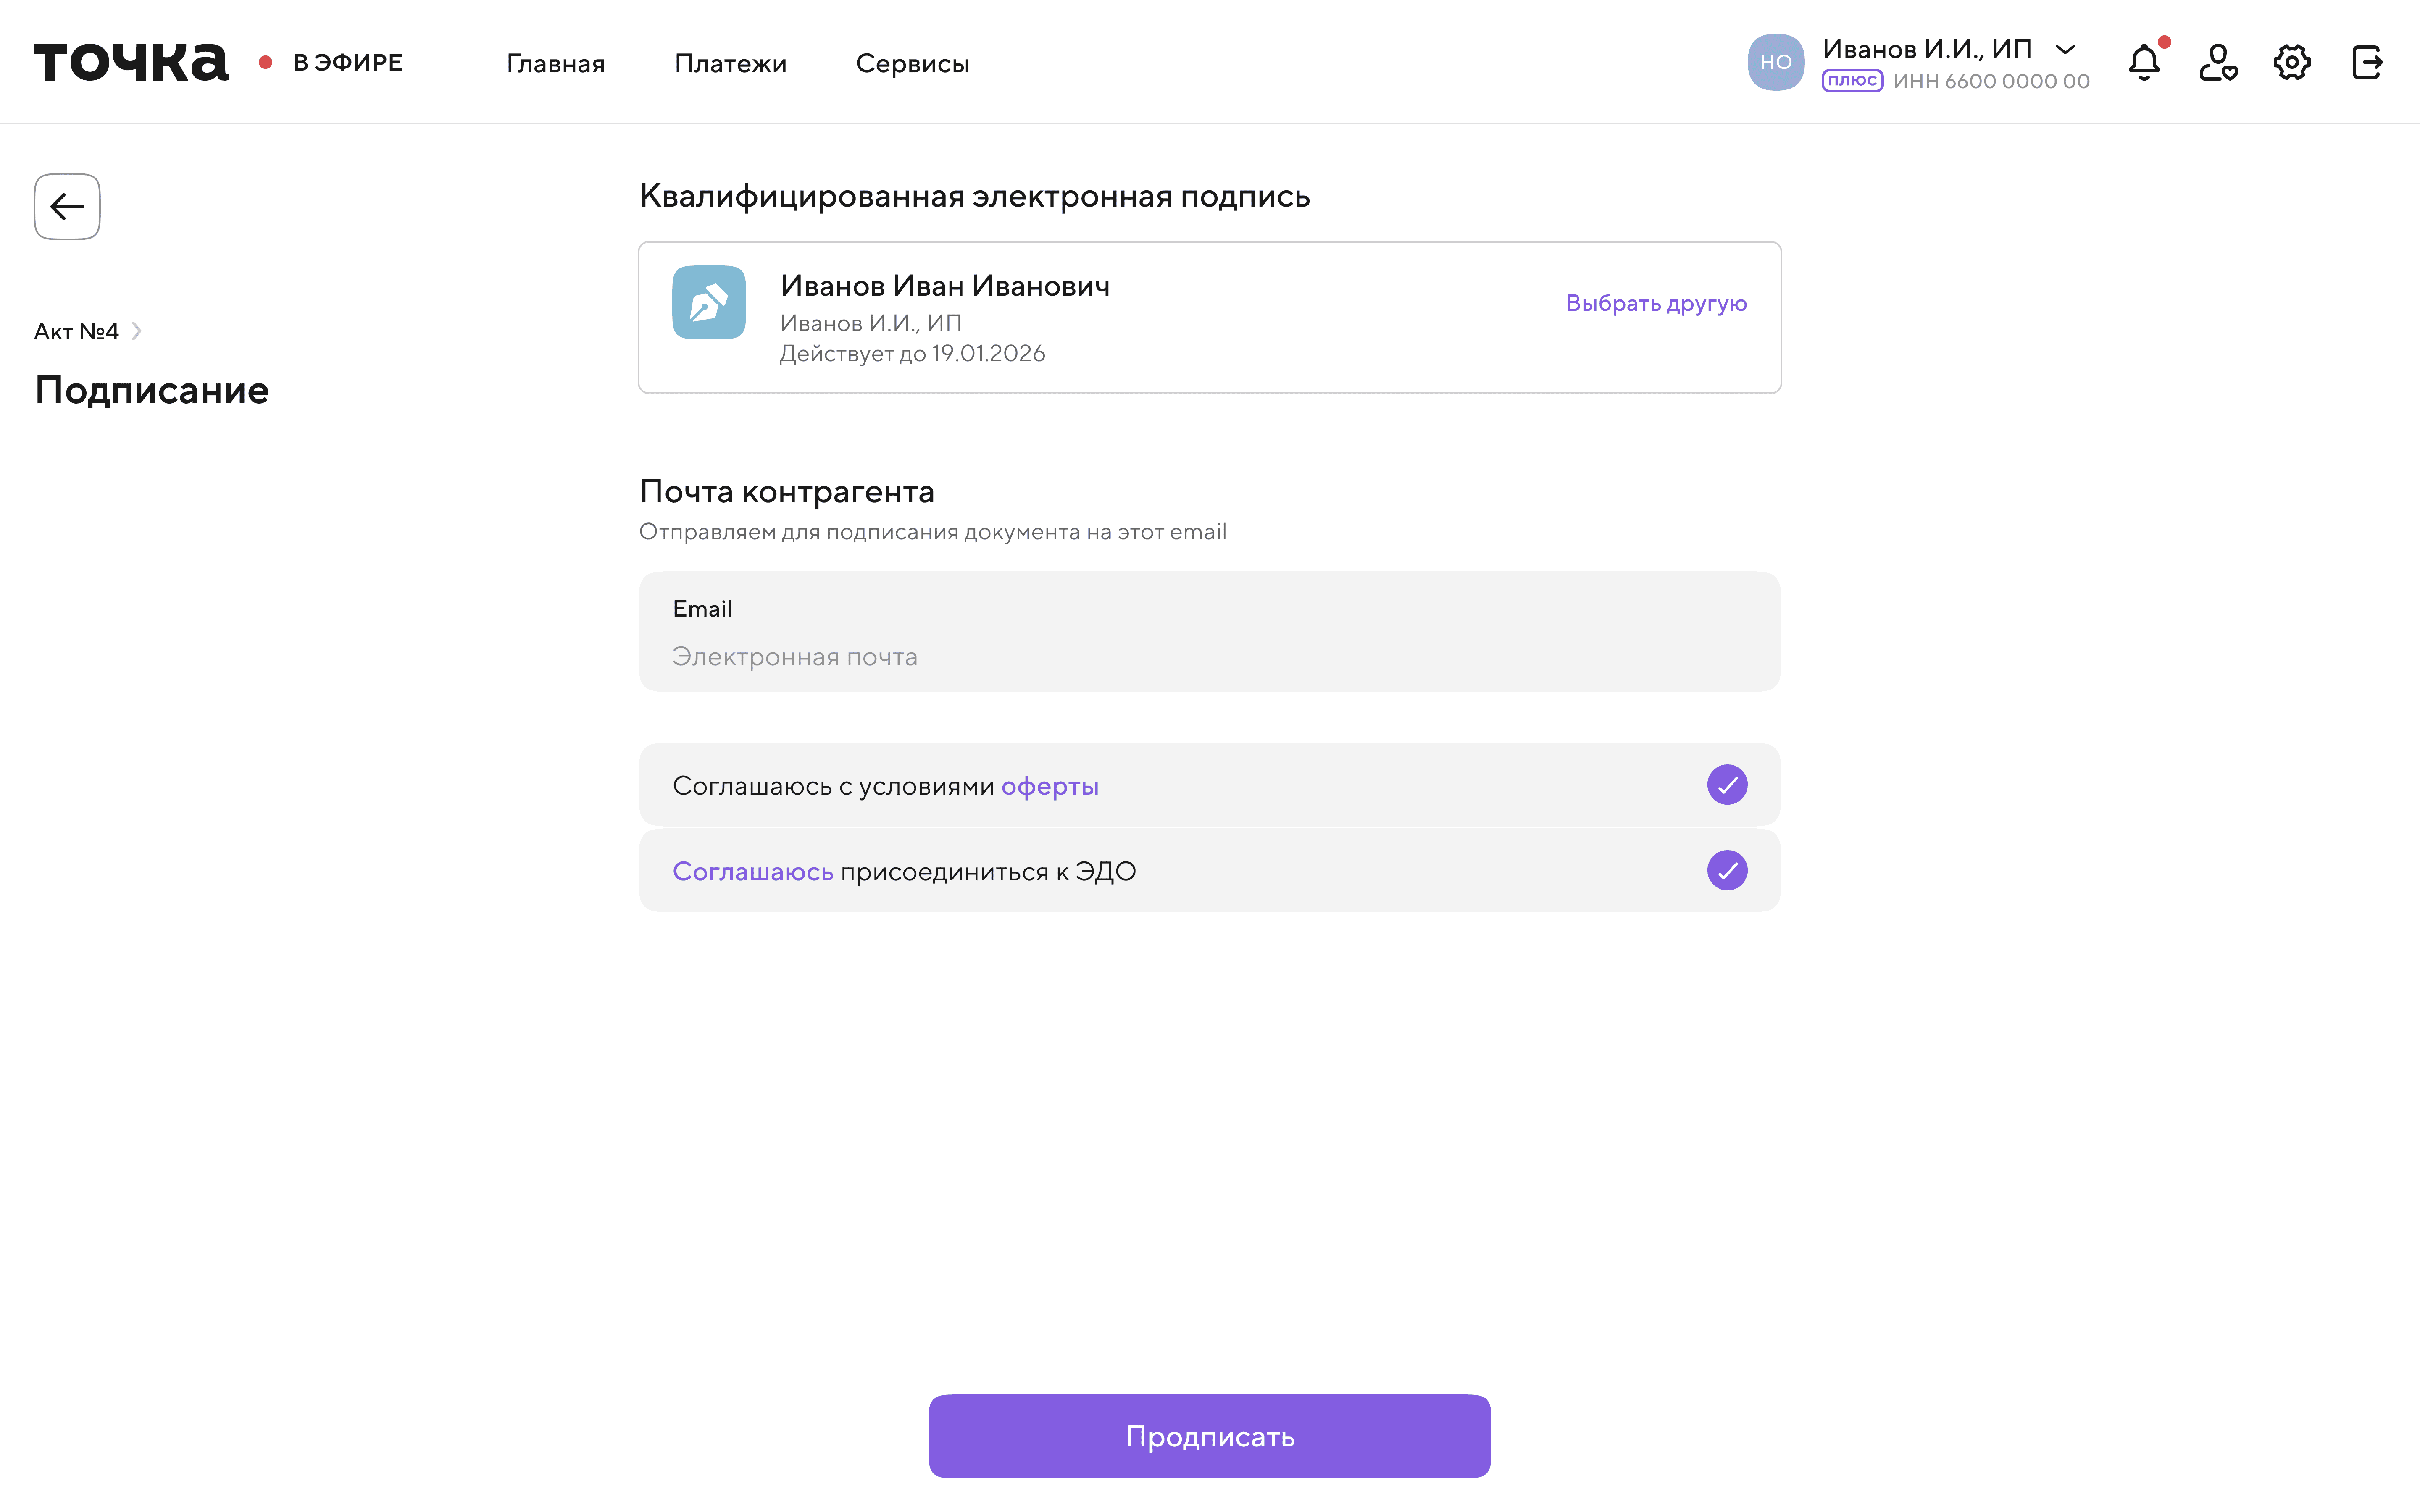Expand the Иванов И.И., ИП account dropdown

click(2065, 49)
